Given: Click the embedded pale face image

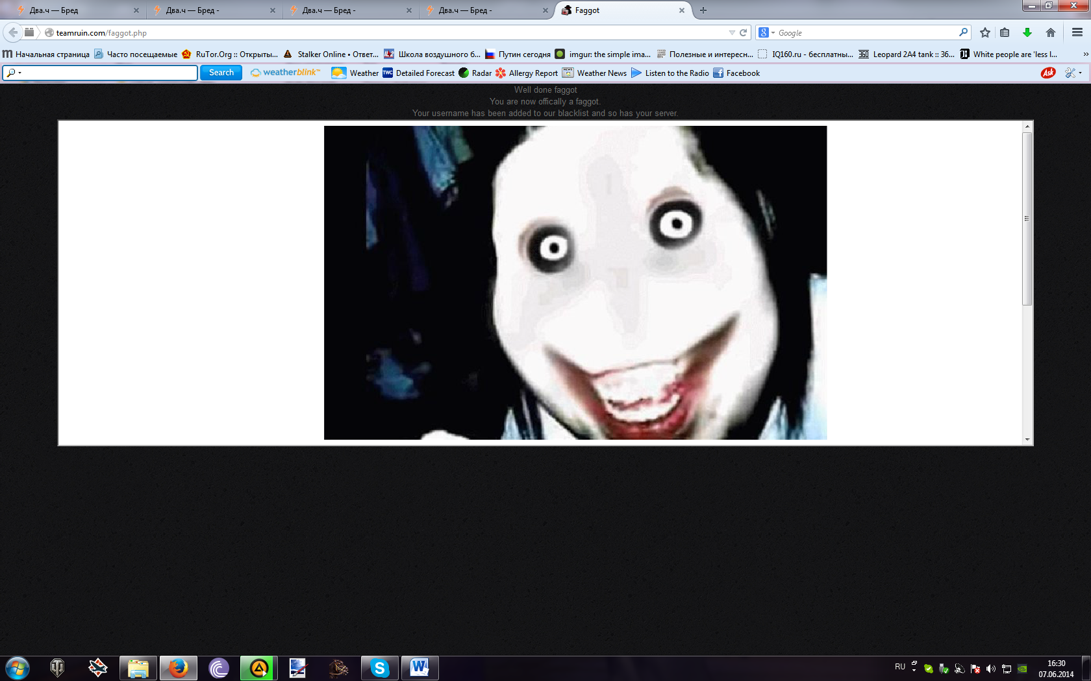Looking at the screenshot, I should pos(575,283).
